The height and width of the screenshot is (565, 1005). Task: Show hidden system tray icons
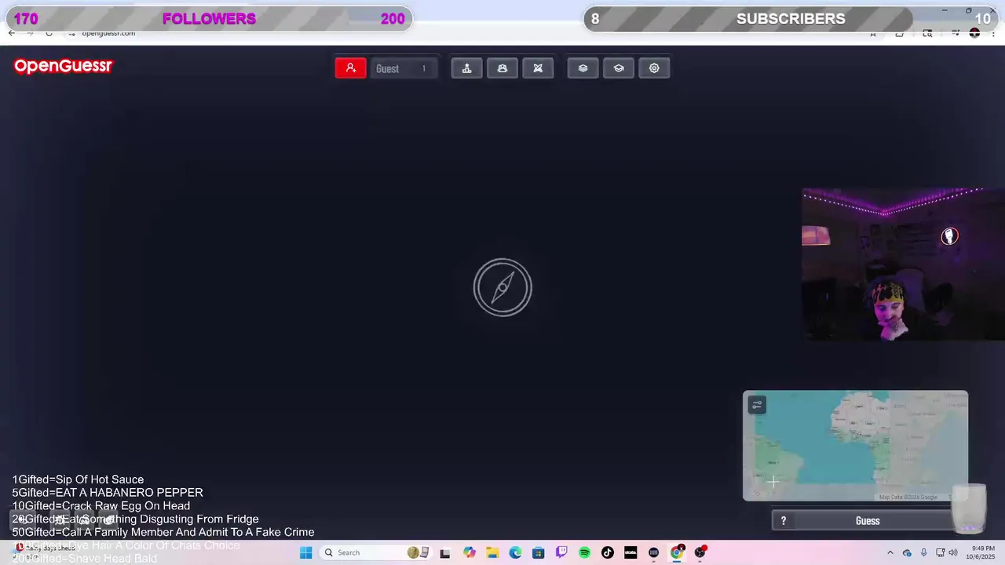[x=890, y=552]
